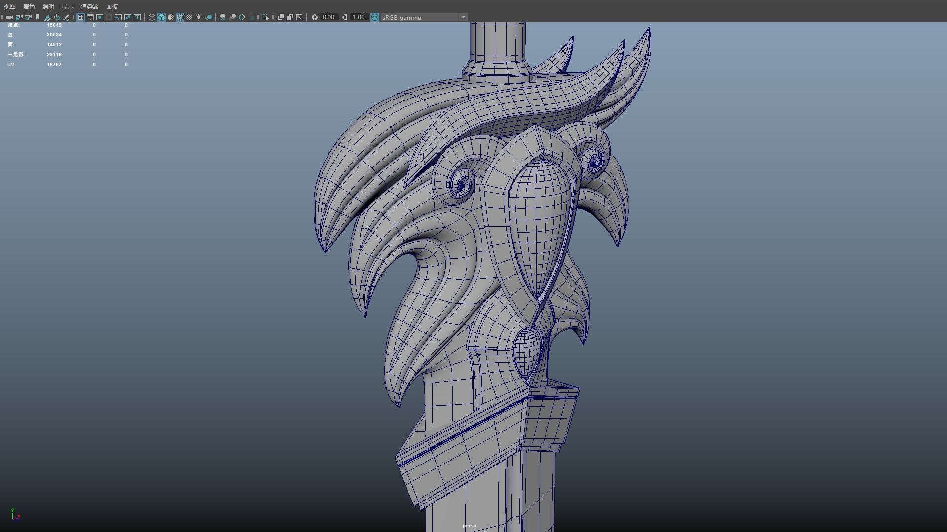The image size is (947, 532).
Task: Switch to wireframe display cube icon
Action: click(152, 17)
